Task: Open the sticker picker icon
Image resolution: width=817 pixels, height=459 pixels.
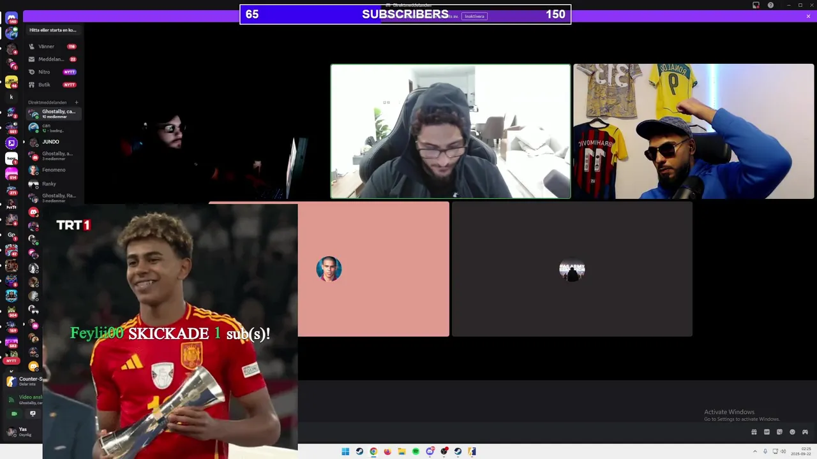Action: pos(779,432)
